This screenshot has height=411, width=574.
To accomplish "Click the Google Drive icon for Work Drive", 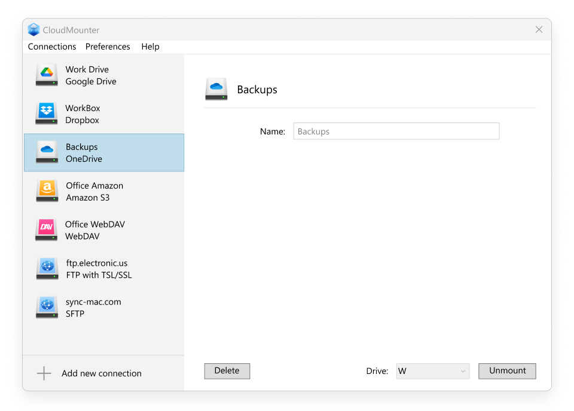I will coord(47,75).
